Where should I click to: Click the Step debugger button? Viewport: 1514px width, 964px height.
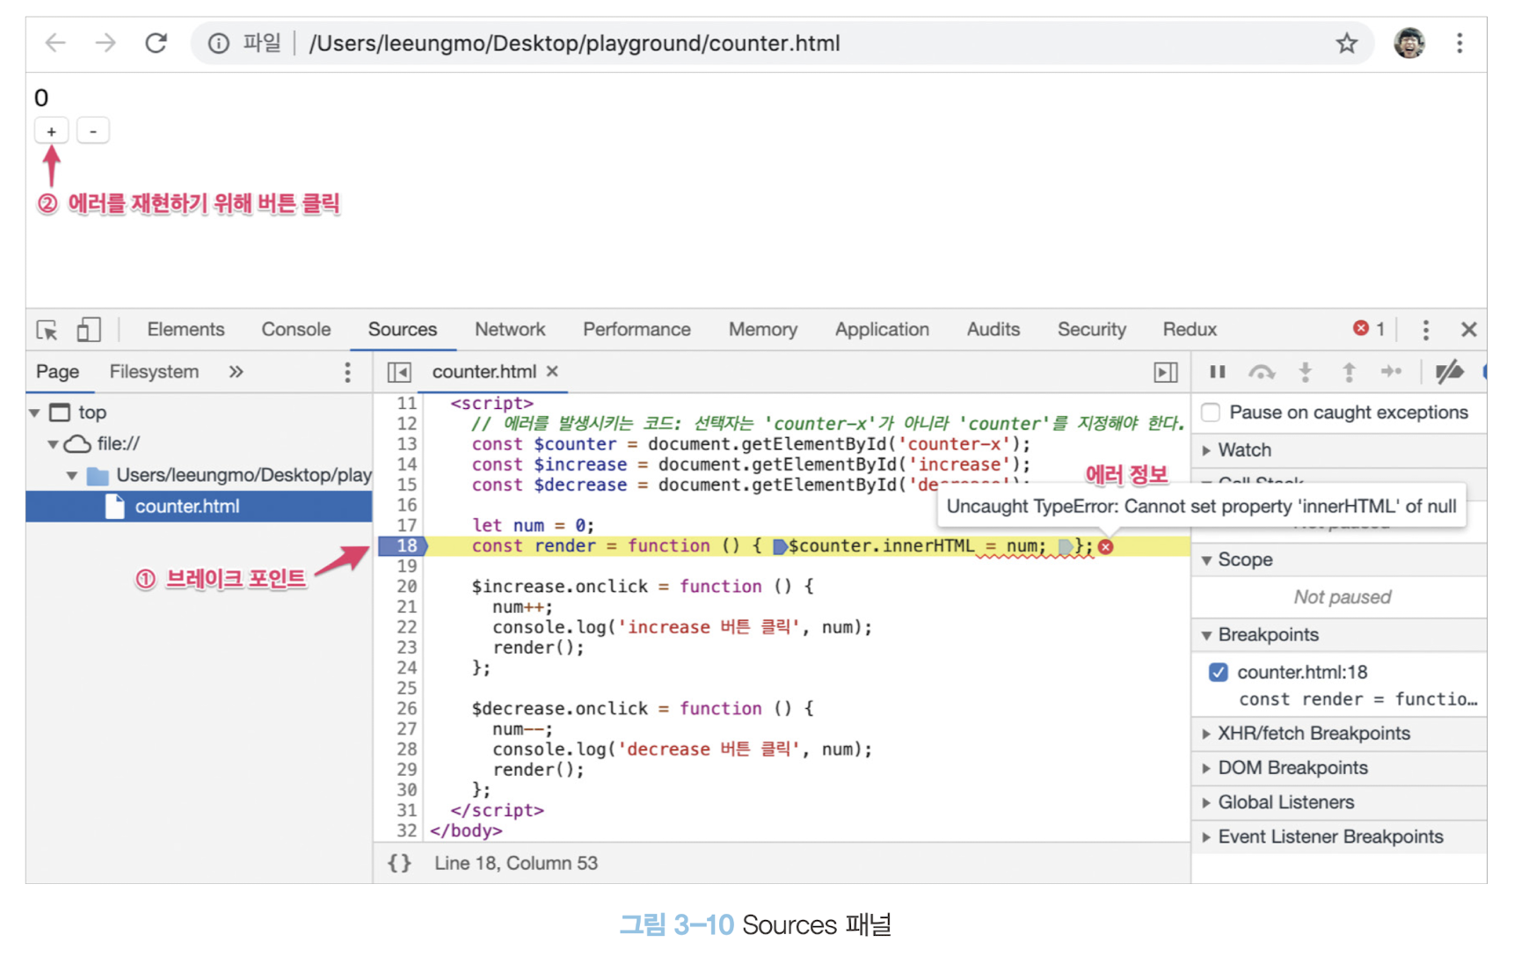tap(1391, 371)
